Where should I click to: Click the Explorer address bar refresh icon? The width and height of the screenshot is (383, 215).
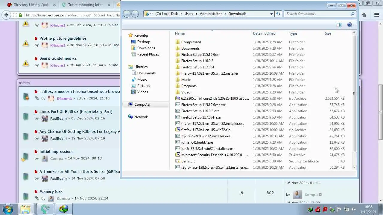(279, 14)
